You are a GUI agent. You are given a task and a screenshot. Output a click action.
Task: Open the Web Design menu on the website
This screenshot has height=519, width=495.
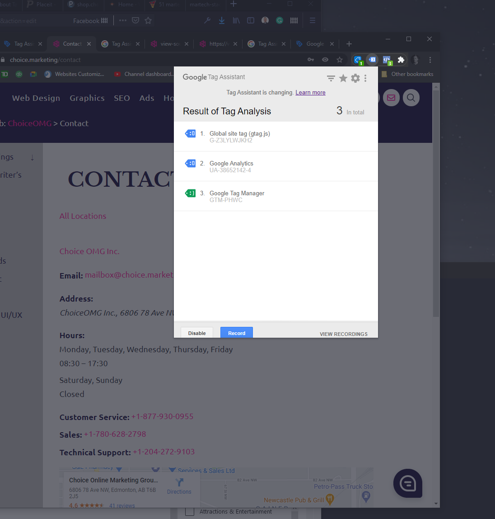pyautogui.click(x=36, y=98)
